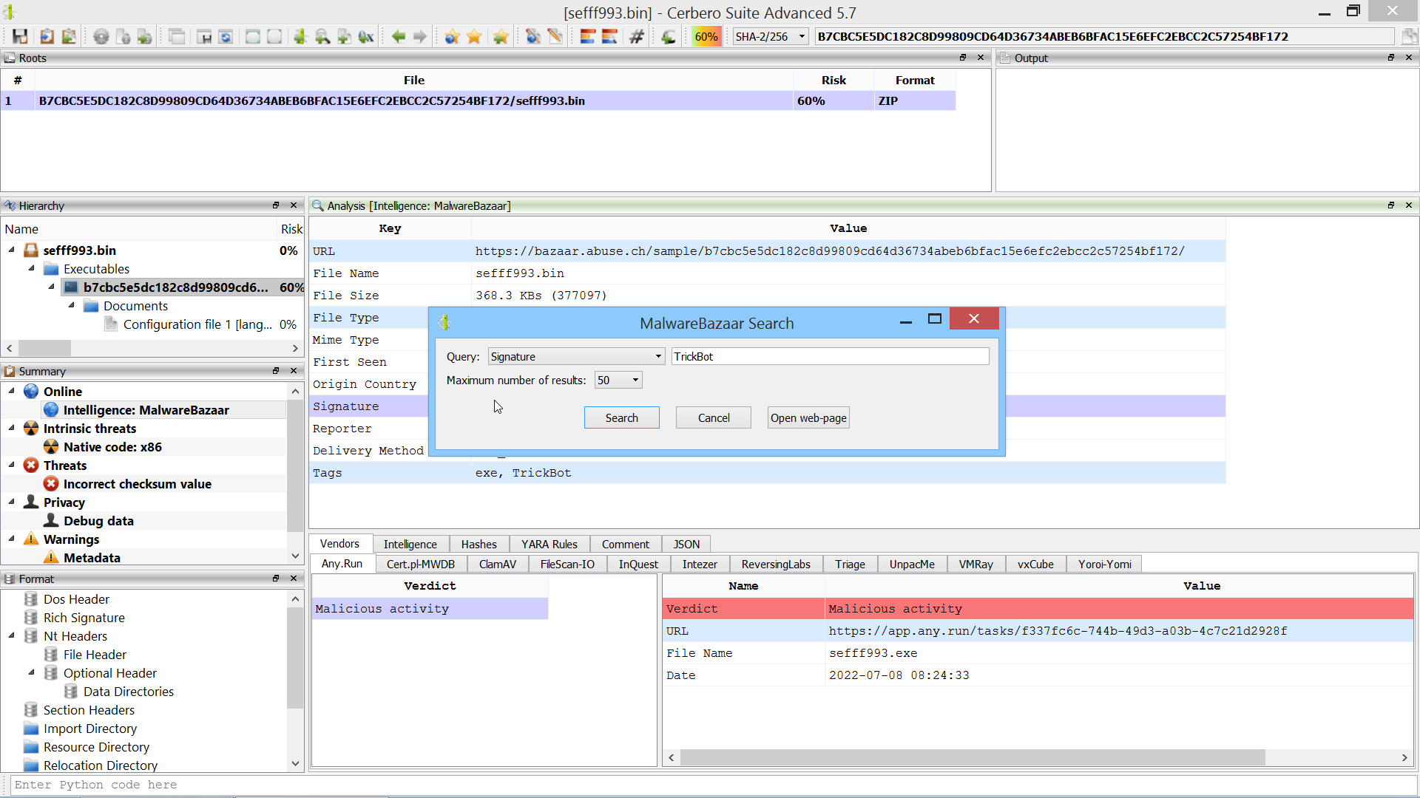Click the Save project toolbar icon
The width and height of the screenshot is (1420, 798).
pos(20,36)
